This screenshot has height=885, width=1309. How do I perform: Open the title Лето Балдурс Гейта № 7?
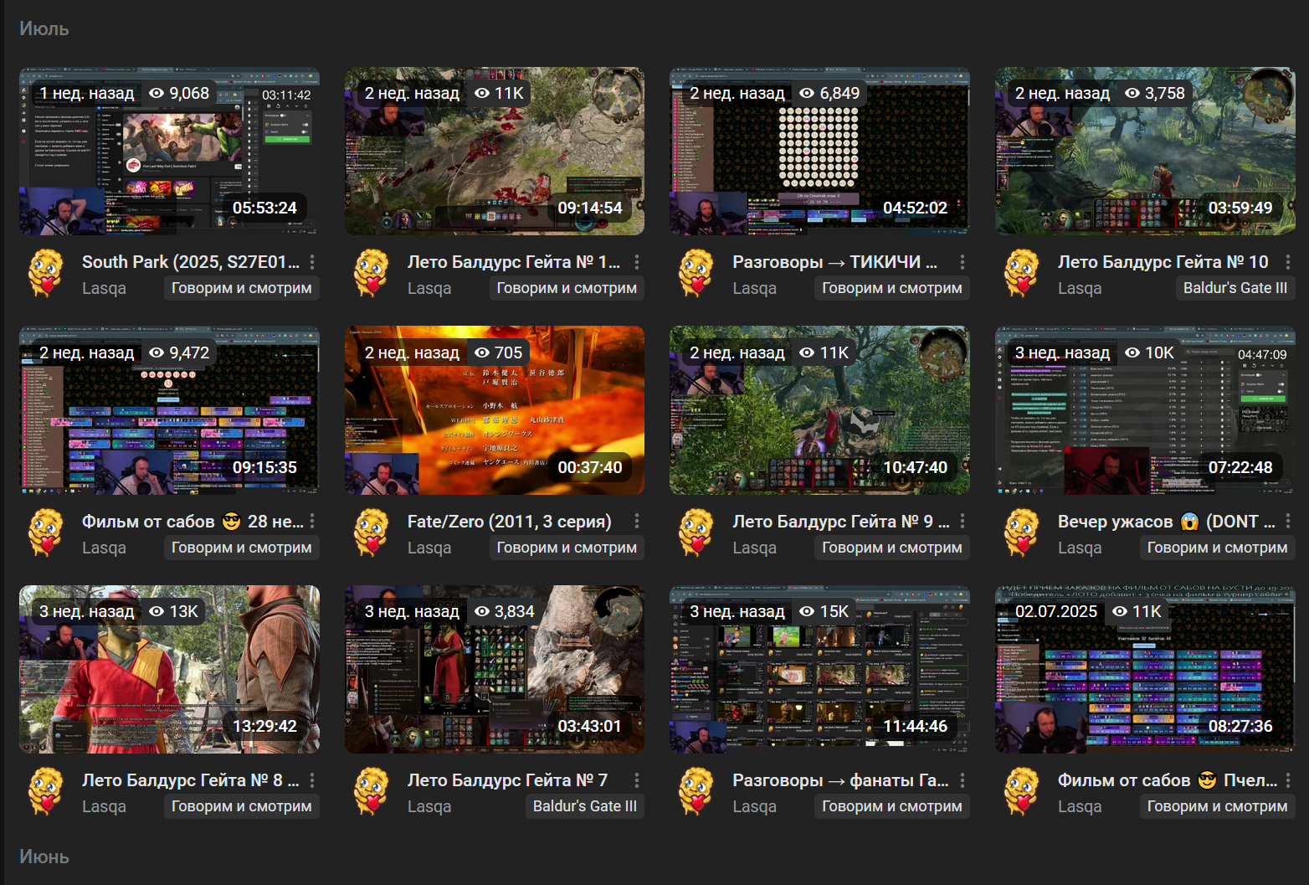[508, 780]
